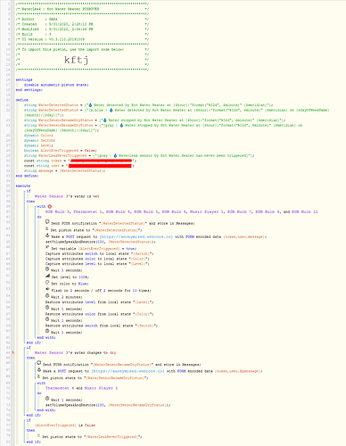Screen dimensions: 346x446
Task: Select the import code kftj
Action: (x=77, y=60)
